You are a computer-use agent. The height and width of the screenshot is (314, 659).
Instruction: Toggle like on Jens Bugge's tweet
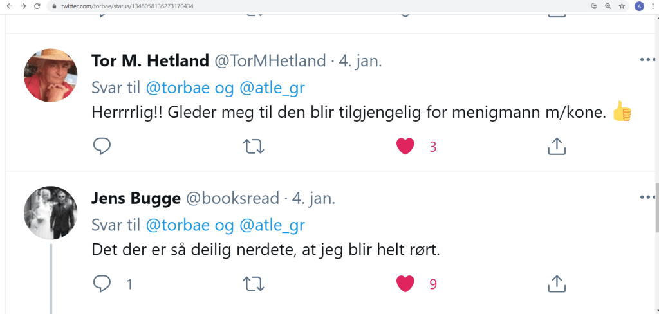(x=405, y=283)
